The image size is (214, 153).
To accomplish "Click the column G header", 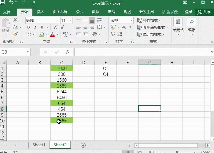I will coord(150,62).
